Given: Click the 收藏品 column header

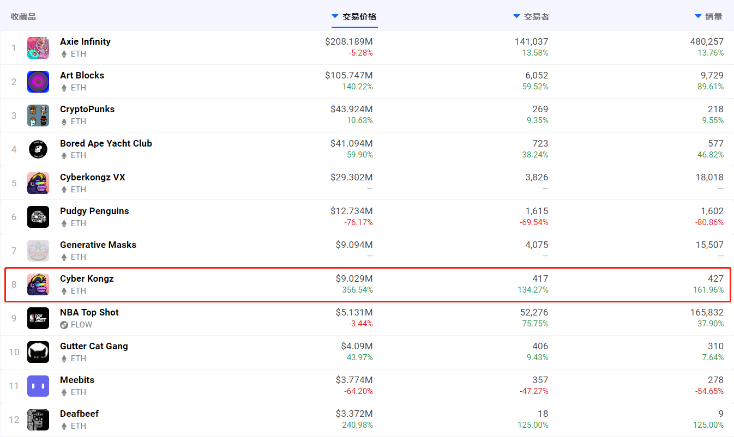Looking at the screenshot, I should 23,17.
